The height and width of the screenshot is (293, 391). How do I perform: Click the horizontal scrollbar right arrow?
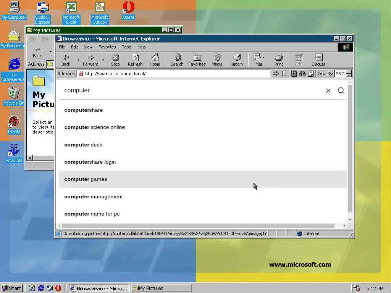(344, 226)
